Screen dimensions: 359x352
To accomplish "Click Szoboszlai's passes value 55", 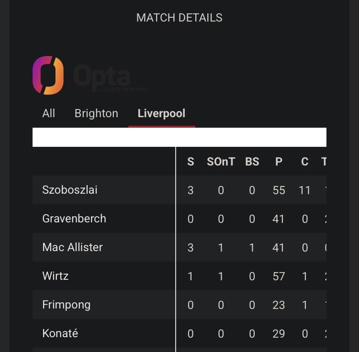I will click(279, 190).
